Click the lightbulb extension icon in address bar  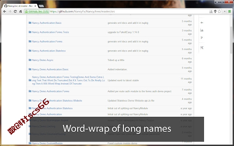pos(215,11)
